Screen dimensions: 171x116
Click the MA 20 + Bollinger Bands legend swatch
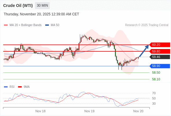(x=6, y=25)
